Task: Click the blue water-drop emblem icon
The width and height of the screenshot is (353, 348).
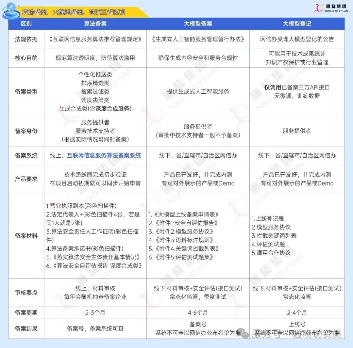Action: coord(11,10)
